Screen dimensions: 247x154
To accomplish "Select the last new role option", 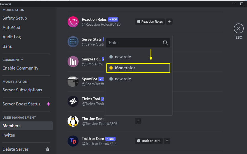I will point(138,79).
